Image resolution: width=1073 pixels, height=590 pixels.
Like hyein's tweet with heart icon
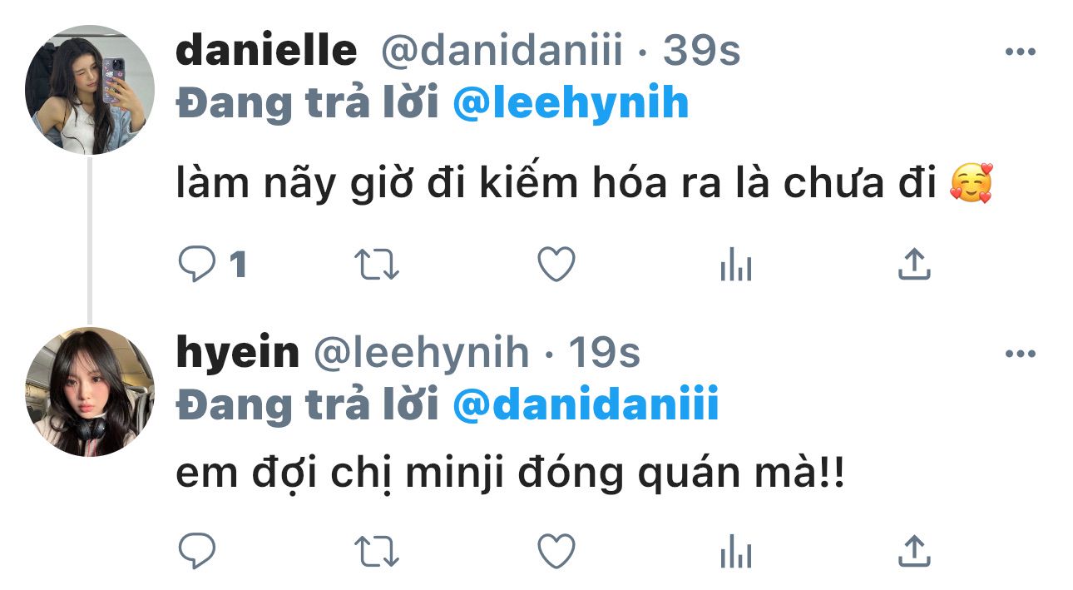coord(556,551)
